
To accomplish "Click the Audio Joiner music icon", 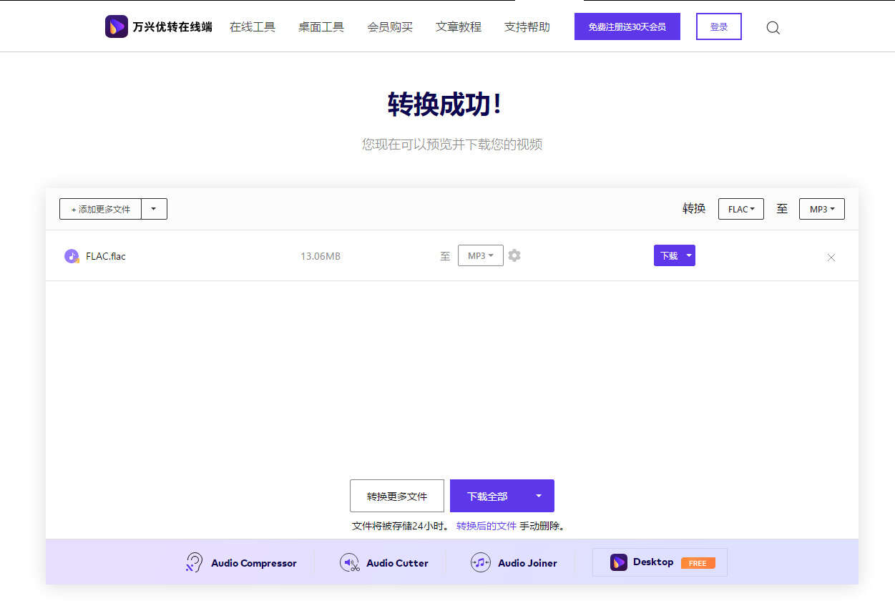I will 481,562.
